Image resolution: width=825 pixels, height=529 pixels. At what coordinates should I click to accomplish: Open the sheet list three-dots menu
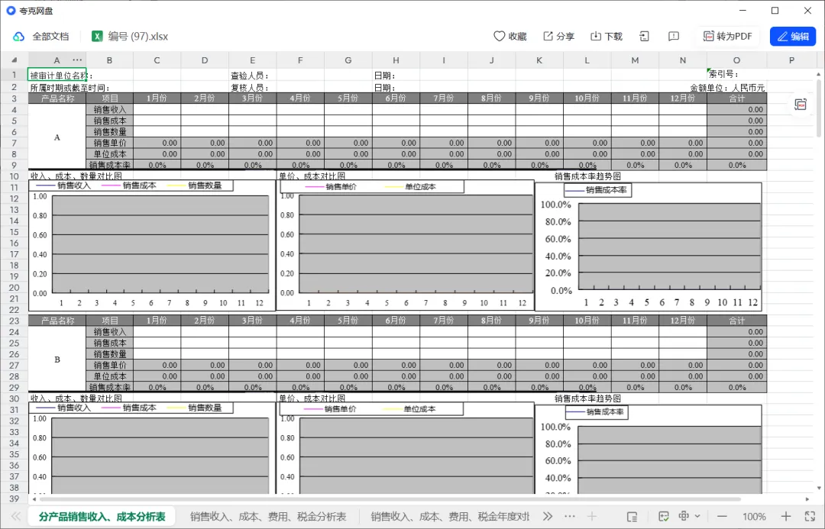click(x=570, y=516)
